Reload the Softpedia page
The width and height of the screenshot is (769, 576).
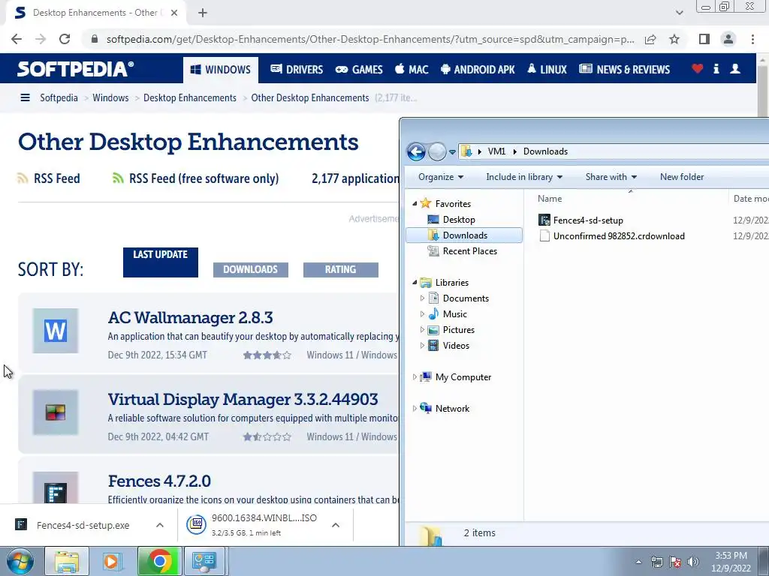click(x=65, y=39)
